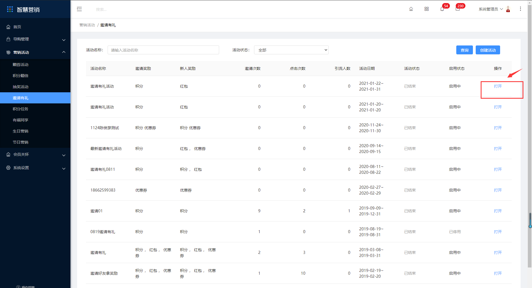The image size is (532, 288).
Task: Click 打开 for 最新邀请有礼活动
Action: point(498,149)
